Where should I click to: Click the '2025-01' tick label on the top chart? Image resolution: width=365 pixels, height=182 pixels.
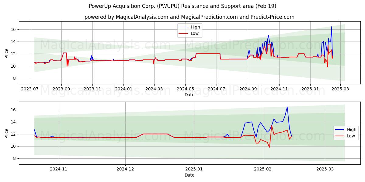(x=310, y=89)
